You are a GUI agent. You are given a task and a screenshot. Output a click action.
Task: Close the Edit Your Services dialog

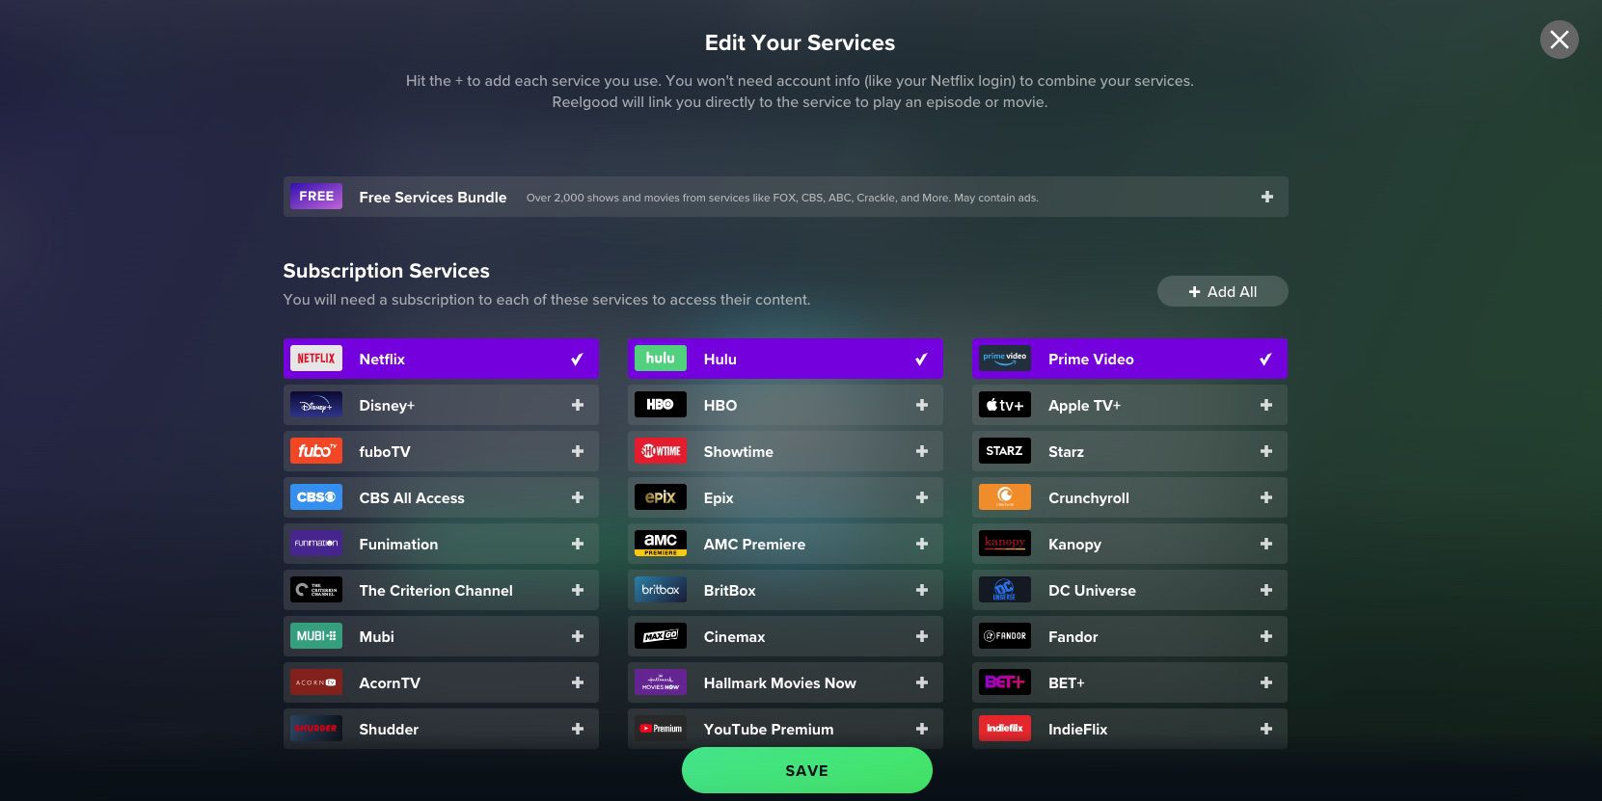click(1559, 40)
